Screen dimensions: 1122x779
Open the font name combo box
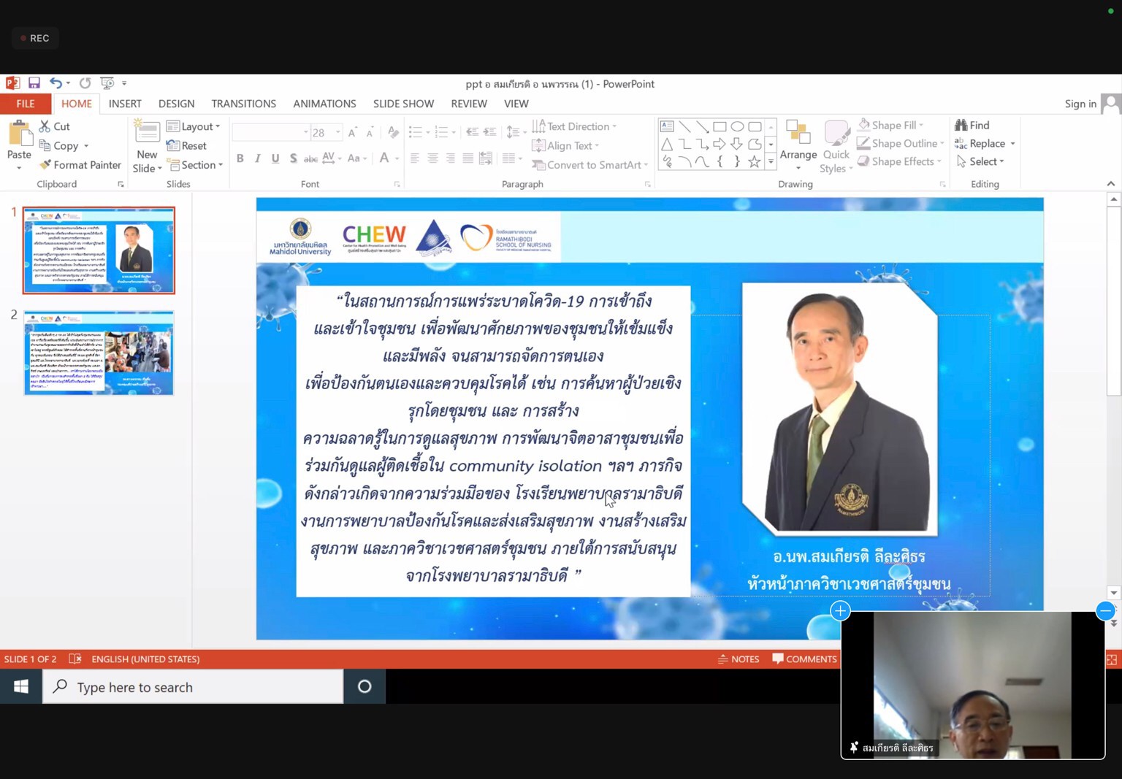coord(271,132)
